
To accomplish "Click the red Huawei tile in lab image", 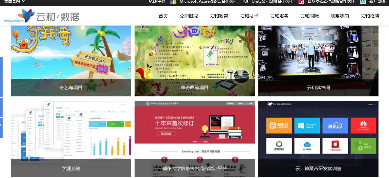I will click(x=363, y=126).
